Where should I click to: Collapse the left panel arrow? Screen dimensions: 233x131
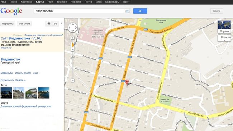[x=62, y=24]
